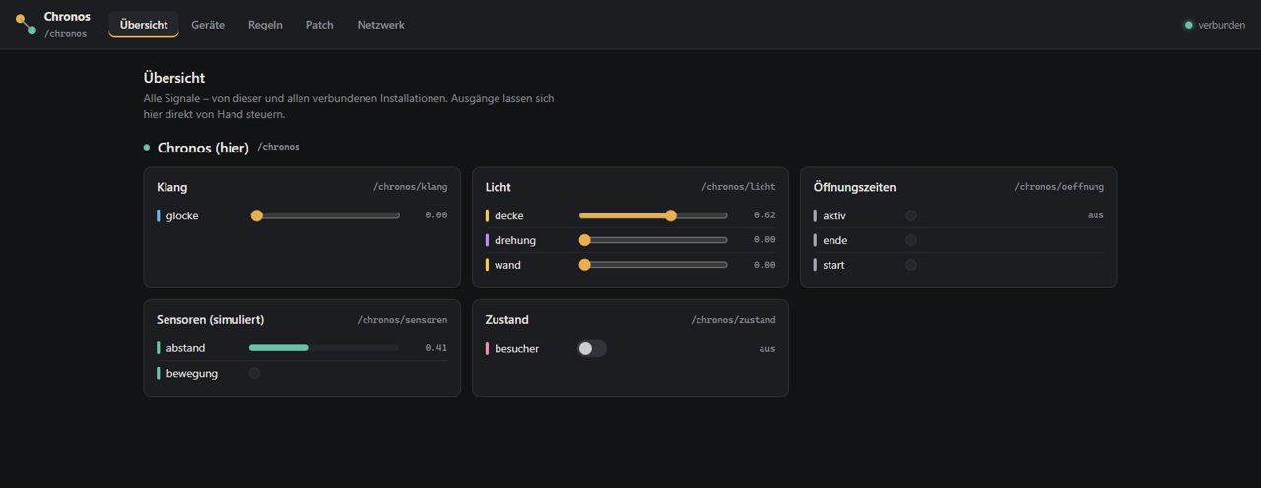Click the aus status in besucher row
The image size is (1261, 488).
tap(767, 348)
